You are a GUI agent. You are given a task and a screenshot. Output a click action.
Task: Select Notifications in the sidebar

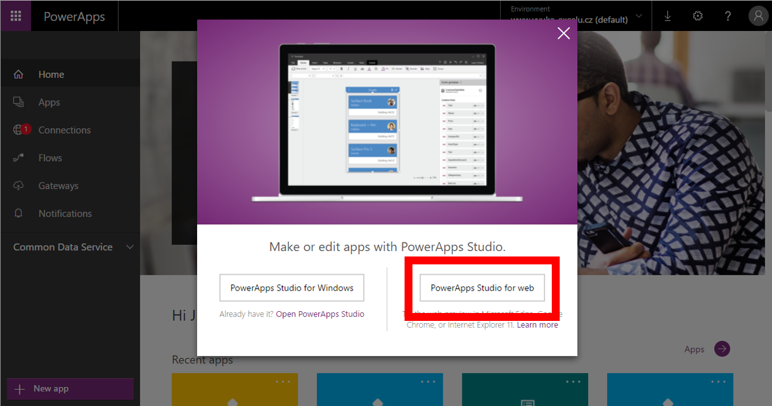pos(70,213)
